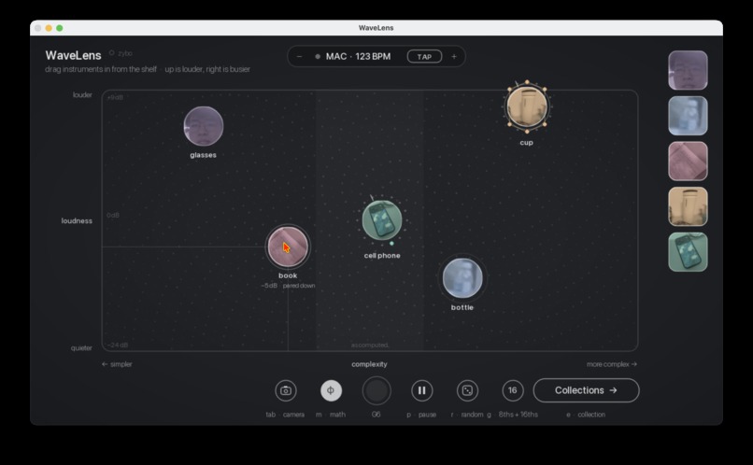This screenshot has height=465, width=753.
Task: Pick the face thumbnail on the shelf
Action: 688,70
